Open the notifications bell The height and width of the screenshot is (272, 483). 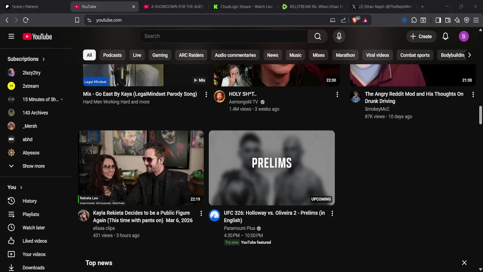click(x=445, y=36)
